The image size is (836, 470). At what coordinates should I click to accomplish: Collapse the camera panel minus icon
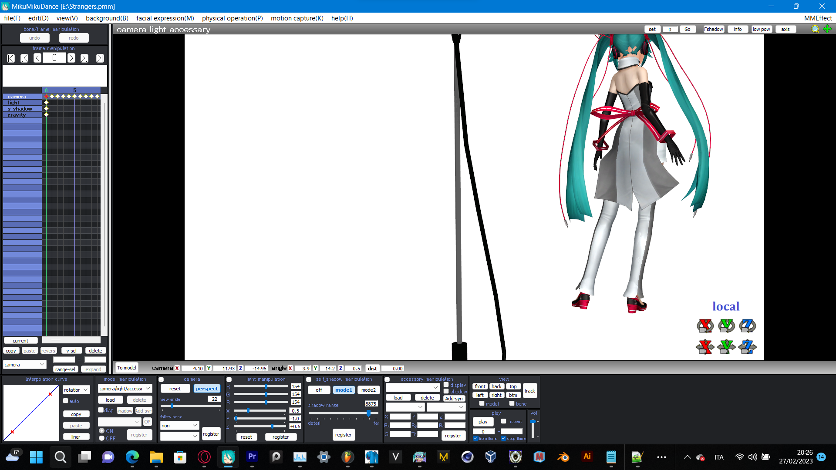click(x=161, y=379)
